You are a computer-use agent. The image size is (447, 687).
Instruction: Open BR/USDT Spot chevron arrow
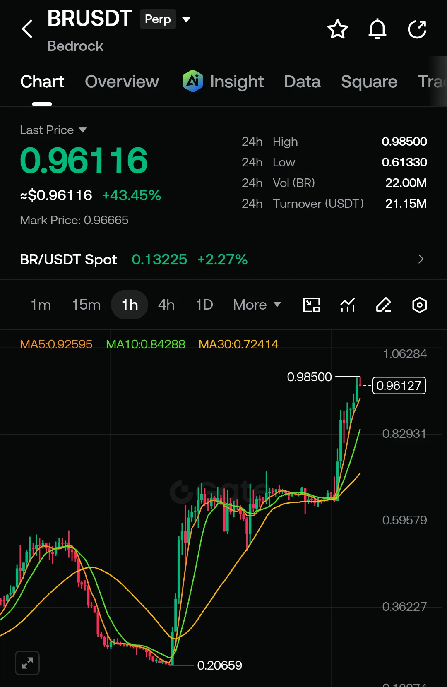click(421, 259)
